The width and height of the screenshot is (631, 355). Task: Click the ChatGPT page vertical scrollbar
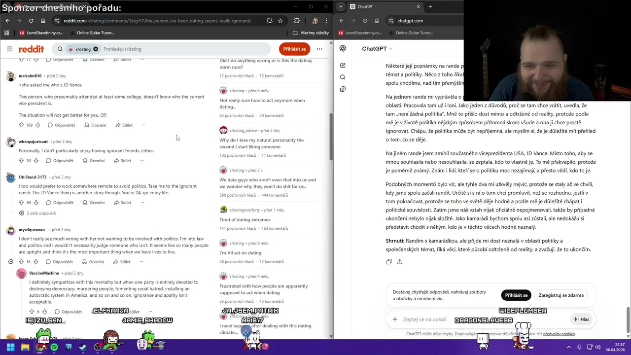coord(628,319)
